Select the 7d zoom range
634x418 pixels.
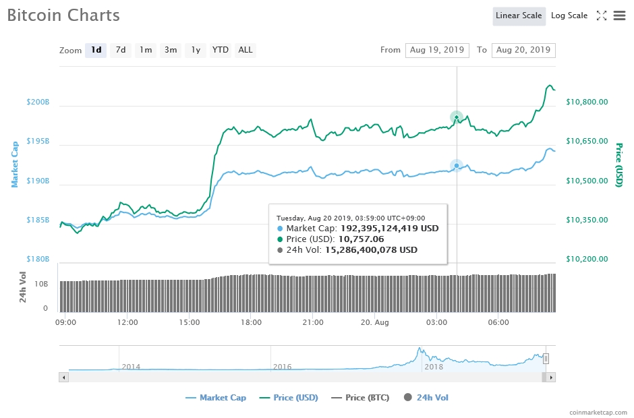(x=121, y=50)
